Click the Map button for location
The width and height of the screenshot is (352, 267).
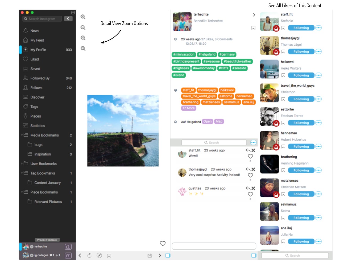(x=219, y=121)
